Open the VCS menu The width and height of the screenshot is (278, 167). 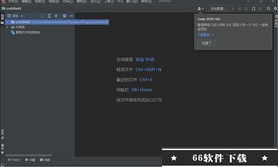[x=120, y=1]
